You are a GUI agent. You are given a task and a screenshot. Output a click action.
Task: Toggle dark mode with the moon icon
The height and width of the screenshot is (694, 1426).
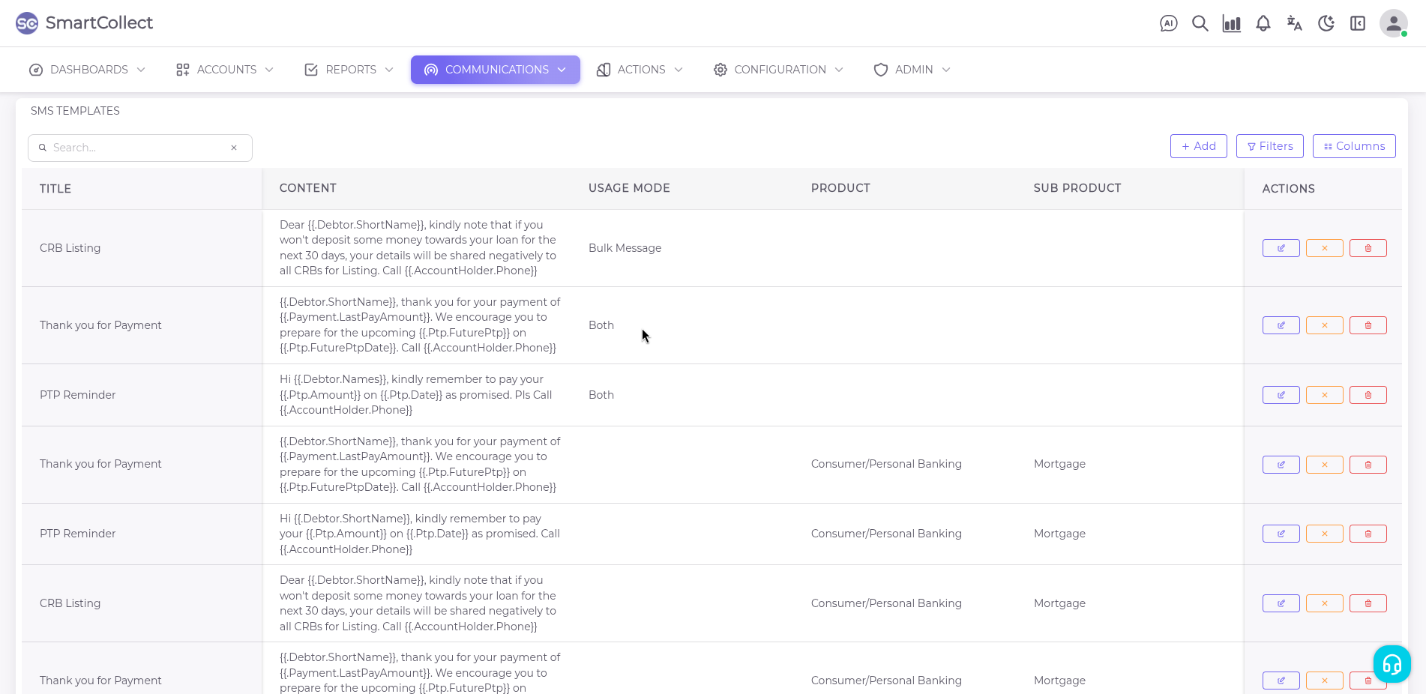click(1326, 23)
